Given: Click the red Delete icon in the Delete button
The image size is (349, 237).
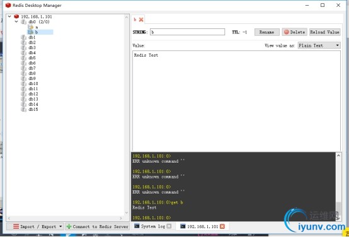Looking at the screenshot, I should coord(287,32).
